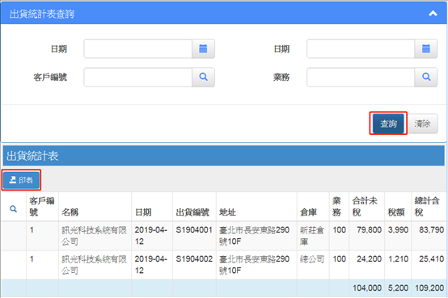Click the 印表 print button

[21, 180]
